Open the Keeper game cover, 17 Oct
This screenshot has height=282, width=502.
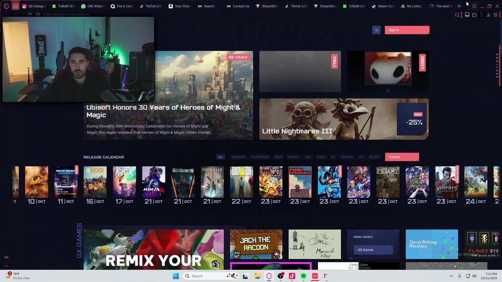click(124, 182)
